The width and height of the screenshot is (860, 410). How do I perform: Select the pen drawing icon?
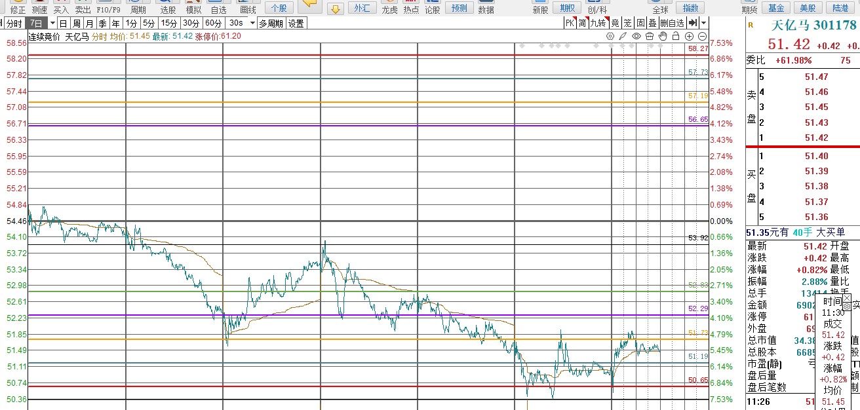pos(623,36)
